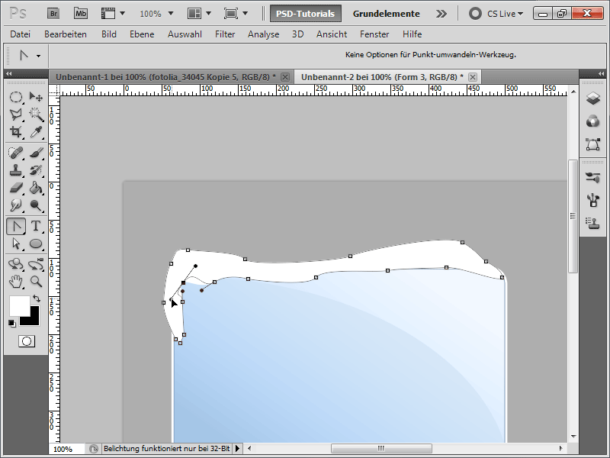Pick the Dodge tool

[x=36, y=205]
